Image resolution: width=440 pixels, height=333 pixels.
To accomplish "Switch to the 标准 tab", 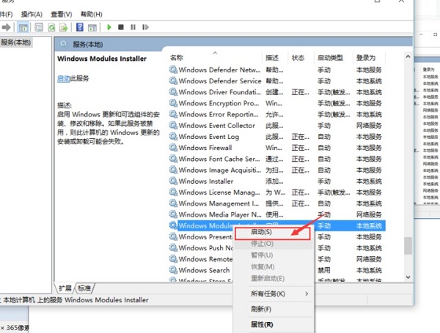I will coord(84,288).
